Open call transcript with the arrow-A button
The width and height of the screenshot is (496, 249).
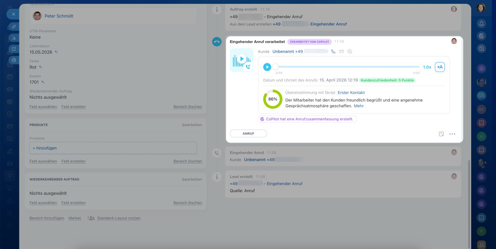(x=439, y=67)
